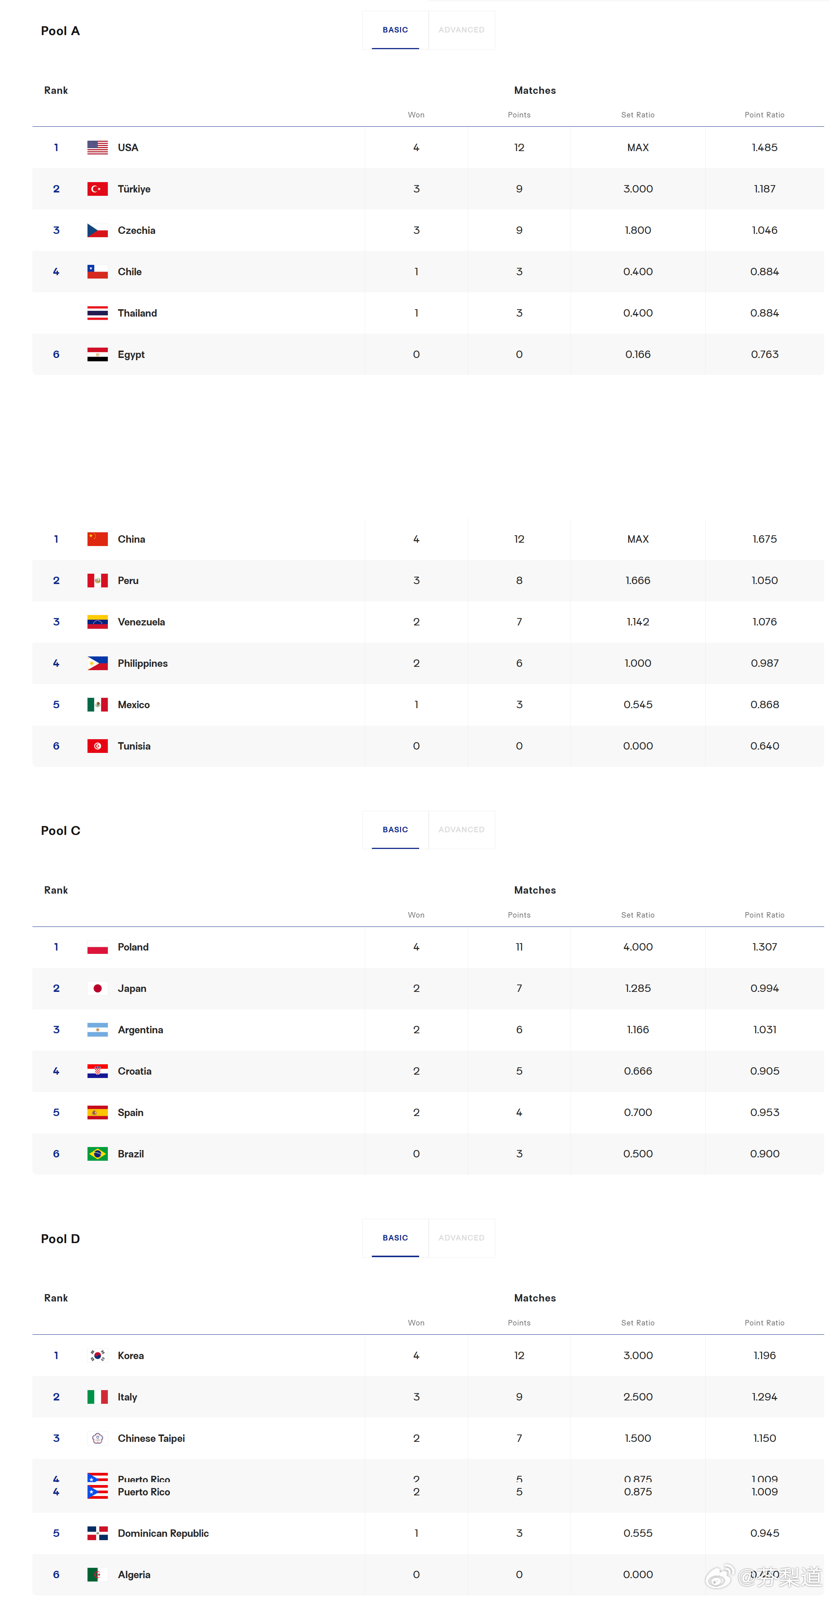Open the Venezuela team link
Viewport: 829px width, 1597px height.
pyautogui.click(x=141, y=622)
